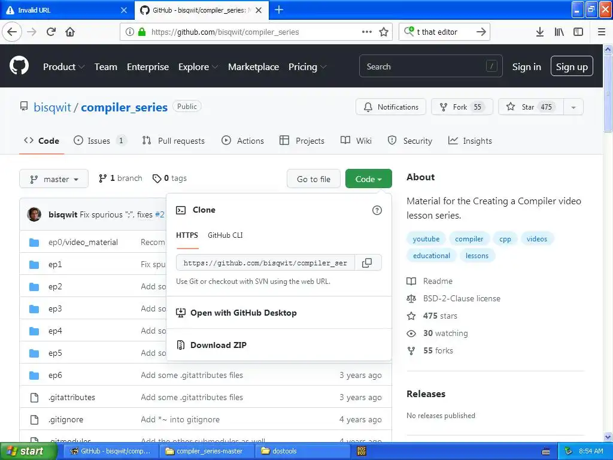
Task: Click the .gitignore file icon
Action: click(34, 419)
